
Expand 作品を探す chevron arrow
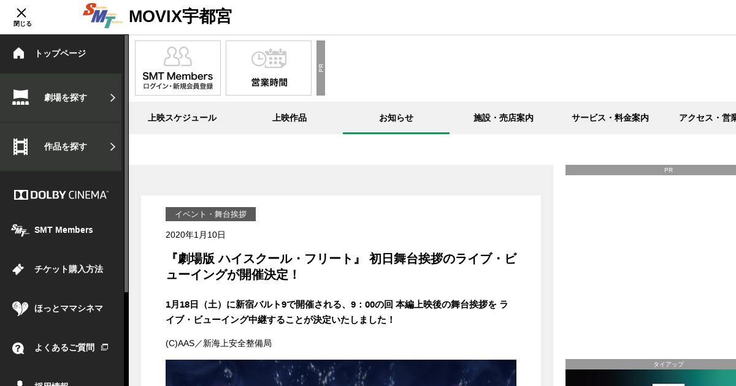113,146
